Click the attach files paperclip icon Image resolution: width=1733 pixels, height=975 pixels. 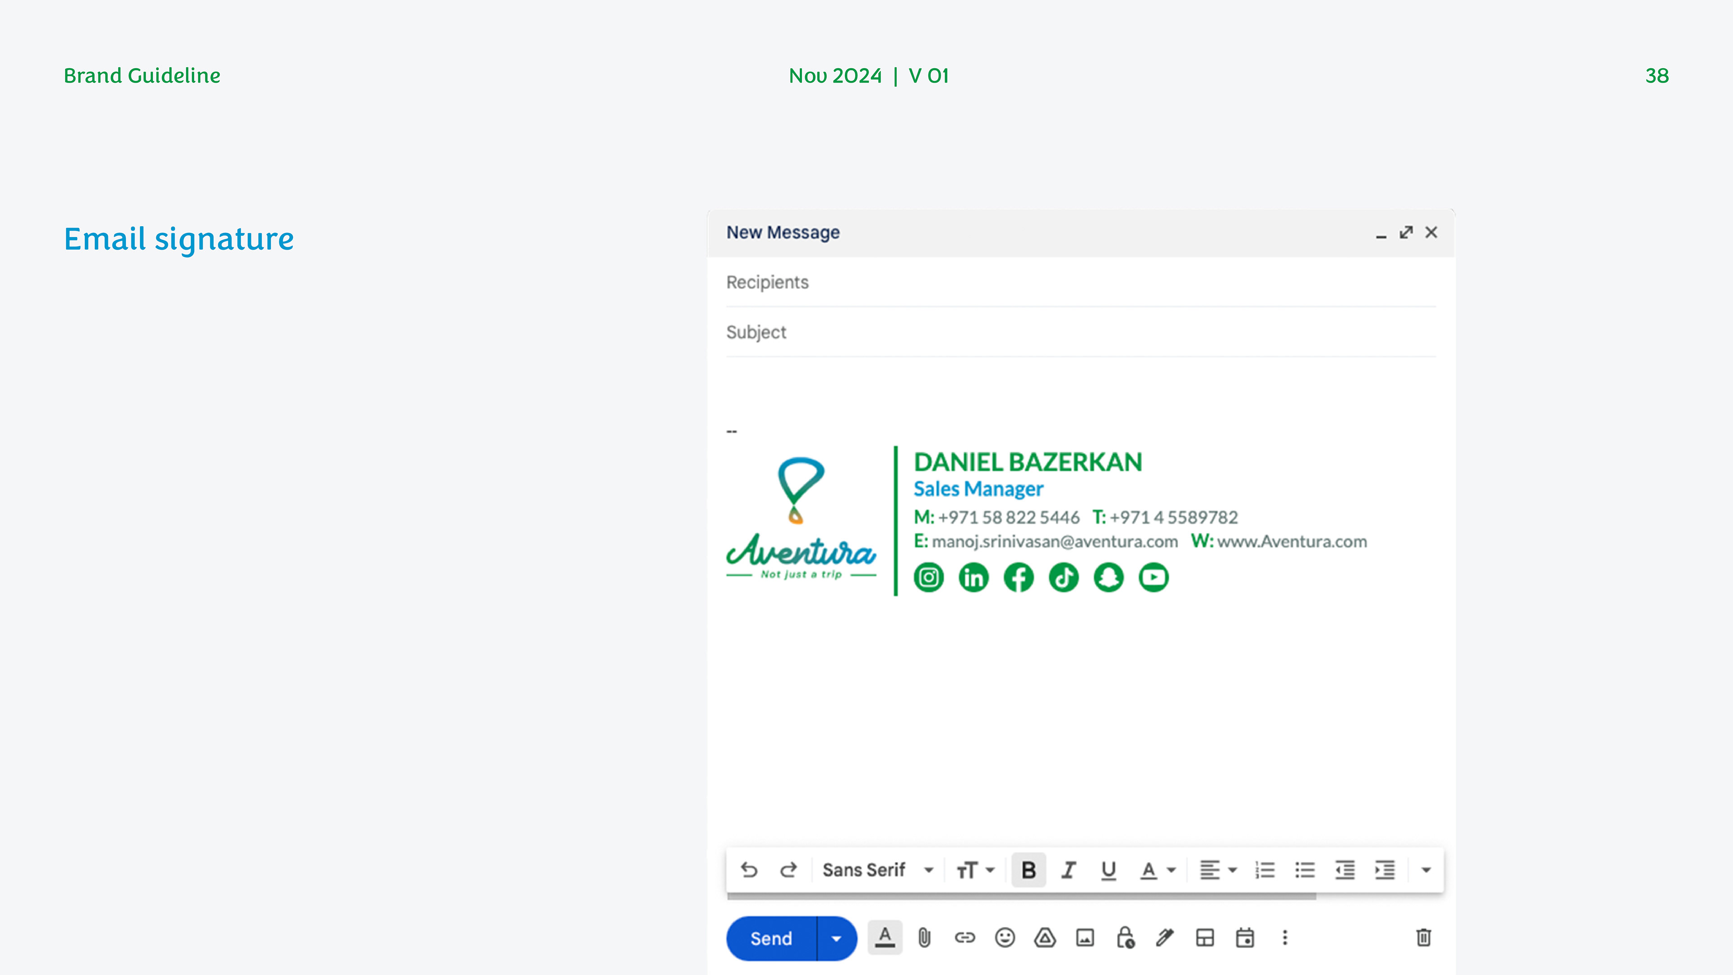924,938
